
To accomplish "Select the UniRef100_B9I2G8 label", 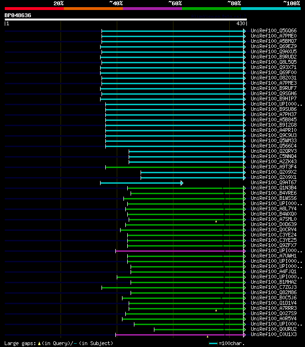I will (x=274, y=125).
